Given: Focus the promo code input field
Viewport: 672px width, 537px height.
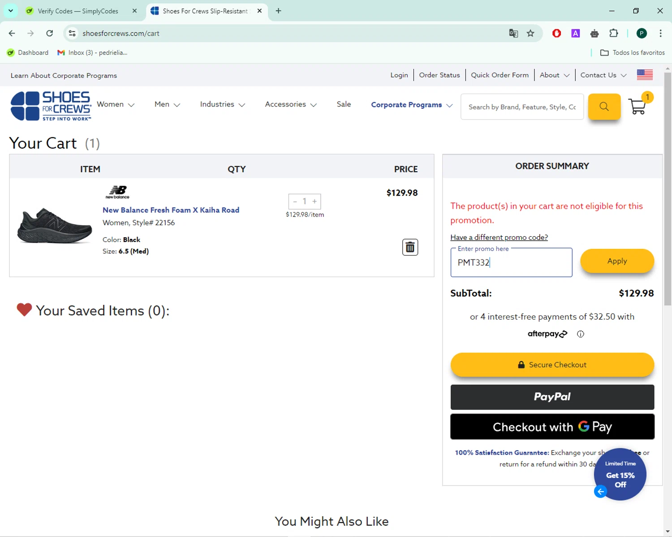Looking at the screenshot, I should 511,262.
